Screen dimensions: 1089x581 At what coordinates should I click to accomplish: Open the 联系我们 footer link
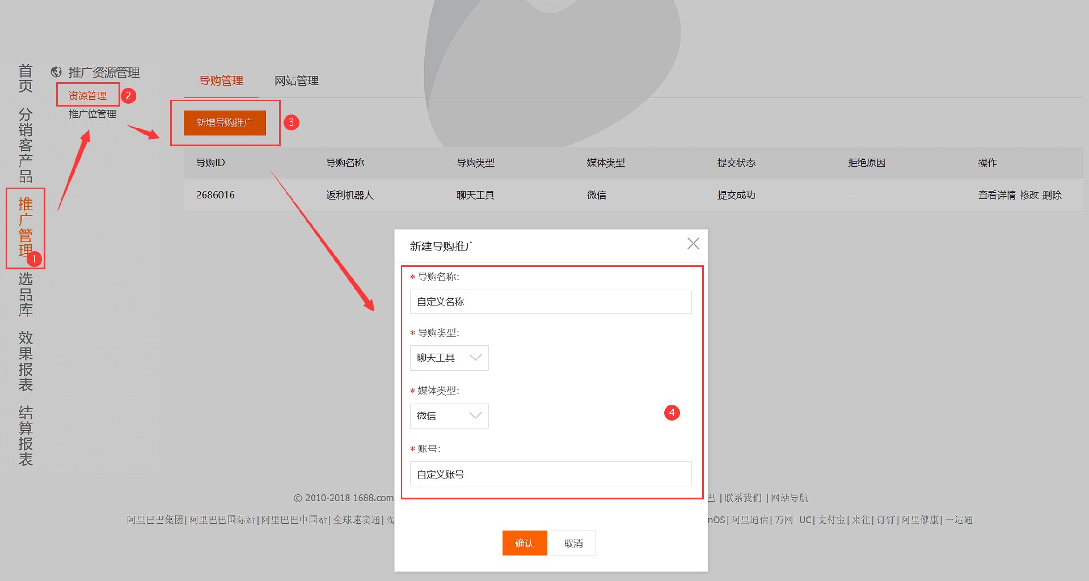[x=743, y=498]
